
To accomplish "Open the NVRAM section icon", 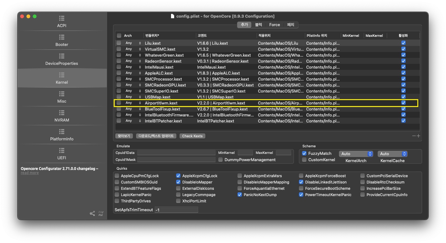I will [x=62, y=113].
